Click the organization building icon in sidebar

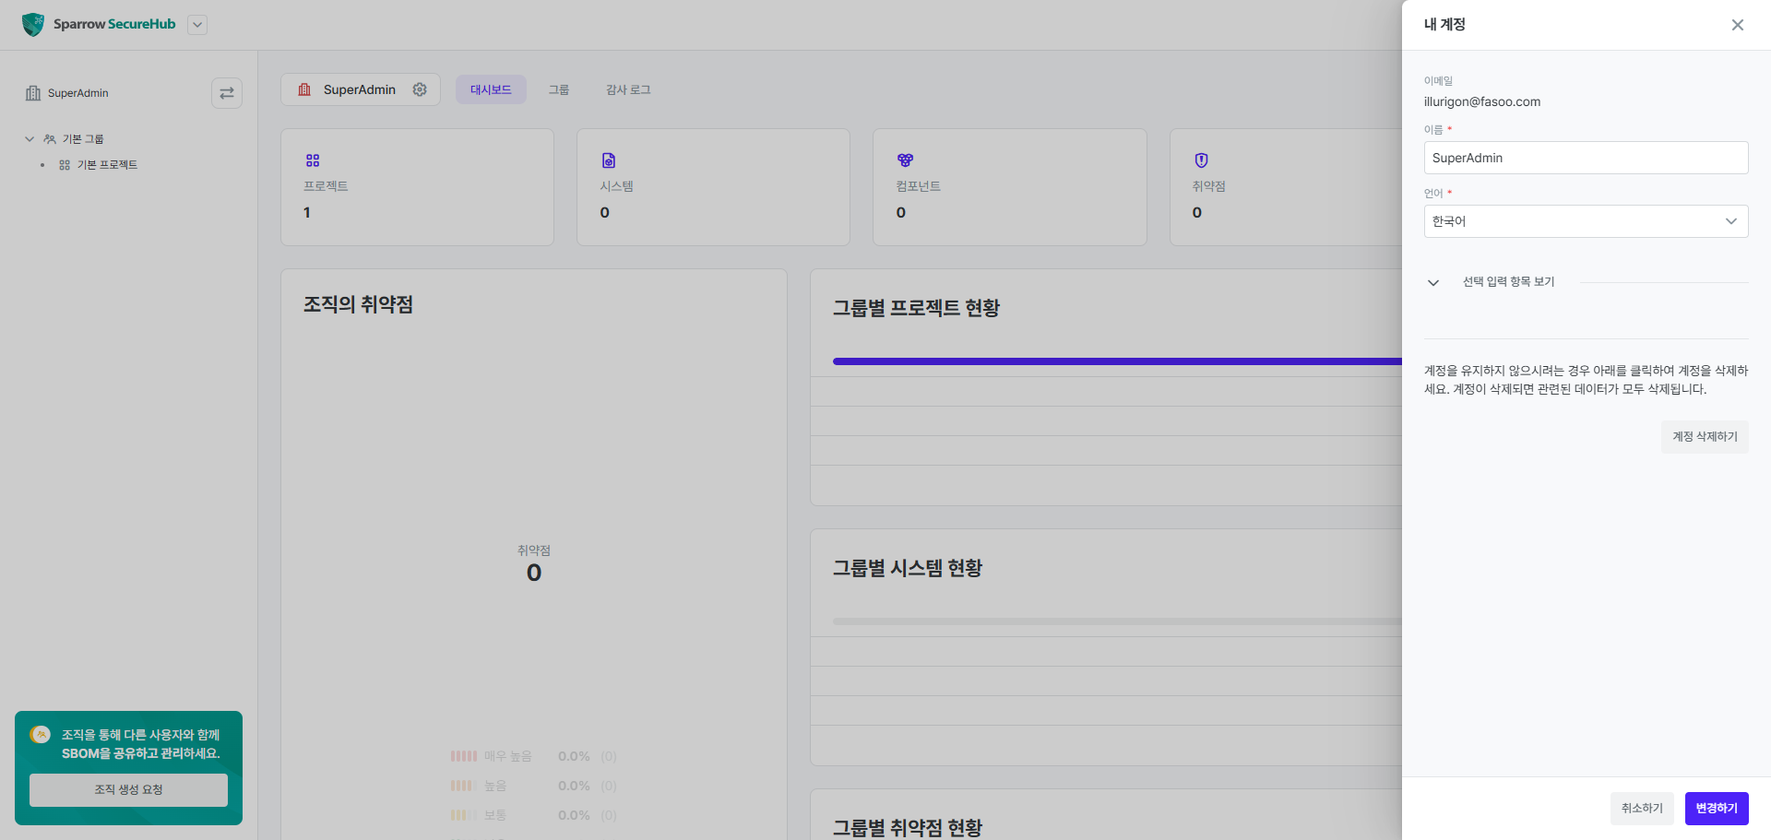click(33, 93)
